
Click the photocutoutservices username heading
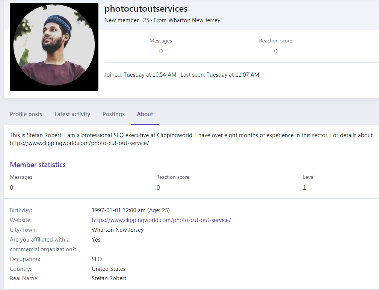[146, 9]
